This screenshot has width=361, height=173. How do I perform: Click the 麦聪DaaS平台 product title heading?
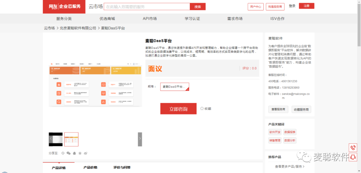[158, 41]
